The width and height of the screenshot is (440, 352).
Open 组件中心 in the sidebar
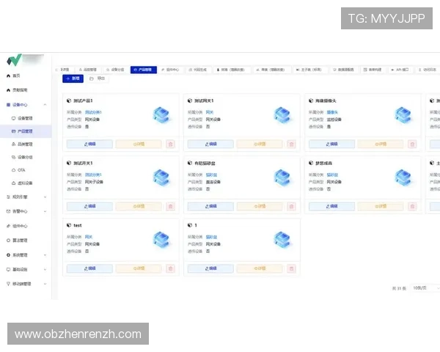(26, 226)
